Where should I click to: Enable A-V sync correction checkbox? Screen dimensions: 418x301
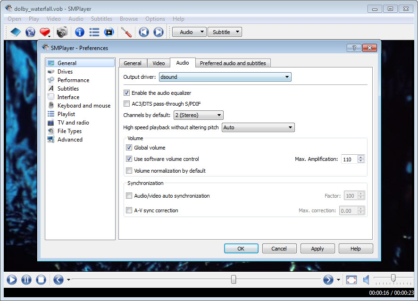click(129, 210)
